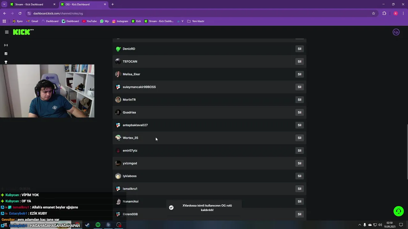Open the Yeni klasör bookmark folder

point(196,21)
